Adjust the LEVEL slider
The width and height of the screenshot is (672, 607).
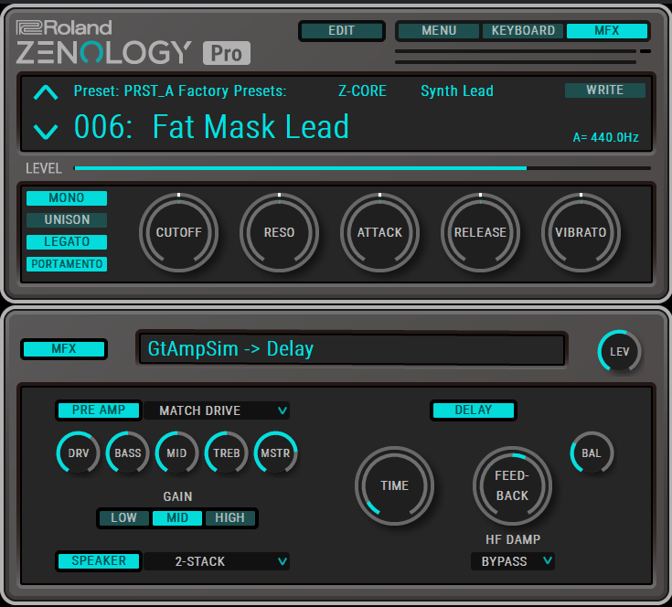click(363, 168)
